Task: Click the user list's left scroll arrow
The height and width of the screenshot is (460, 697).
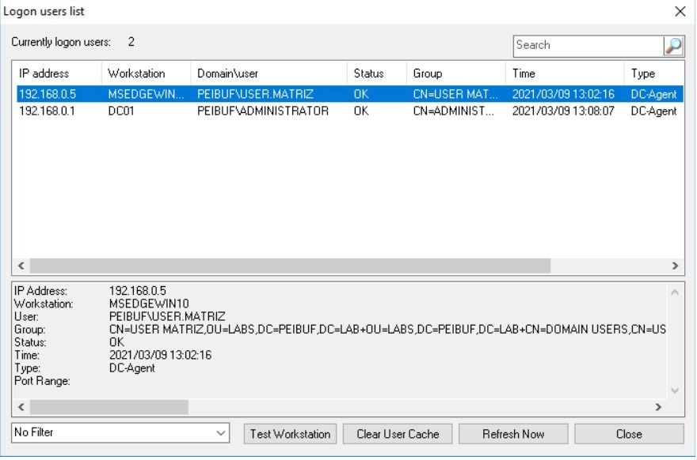Action: coord(21,266)
